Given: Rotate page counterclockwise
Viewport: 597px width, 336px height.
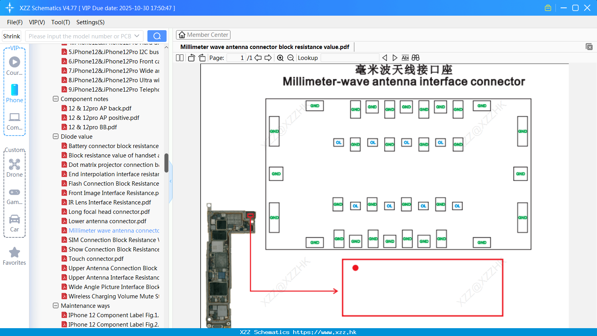Looking at the screenshot, I should pyautogui.click(x=191, y=58).
